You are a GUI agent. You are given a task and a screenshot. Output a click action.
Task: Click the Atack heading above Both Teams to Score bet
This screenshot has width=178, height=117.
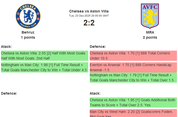[95, 93]
